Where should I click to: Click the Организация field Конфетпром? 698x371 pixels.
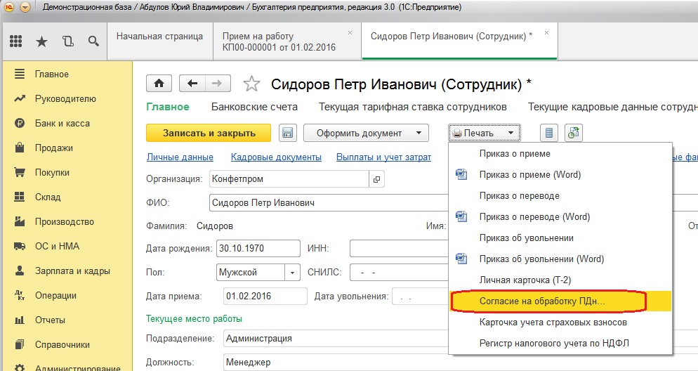tap(289, 179)
